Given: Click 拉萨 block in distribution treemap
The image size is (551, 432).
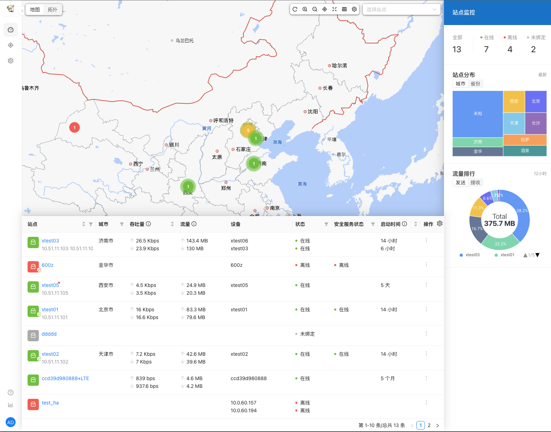Looking at the screenshot, I should [x=525, y=140].
